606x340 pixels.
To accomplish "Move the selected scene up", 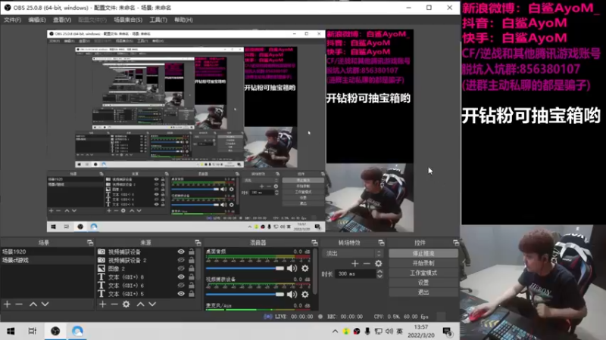I will tap(33, 304).
